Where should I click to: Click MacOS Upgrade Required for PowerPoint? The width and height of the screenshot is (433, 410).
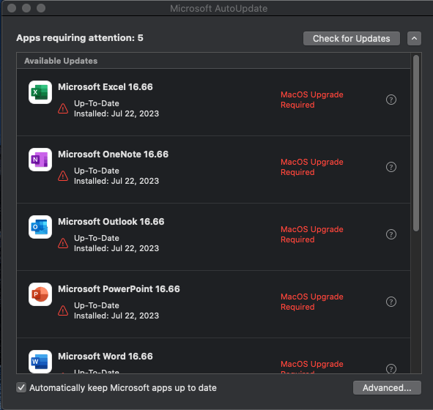[312, 302]
